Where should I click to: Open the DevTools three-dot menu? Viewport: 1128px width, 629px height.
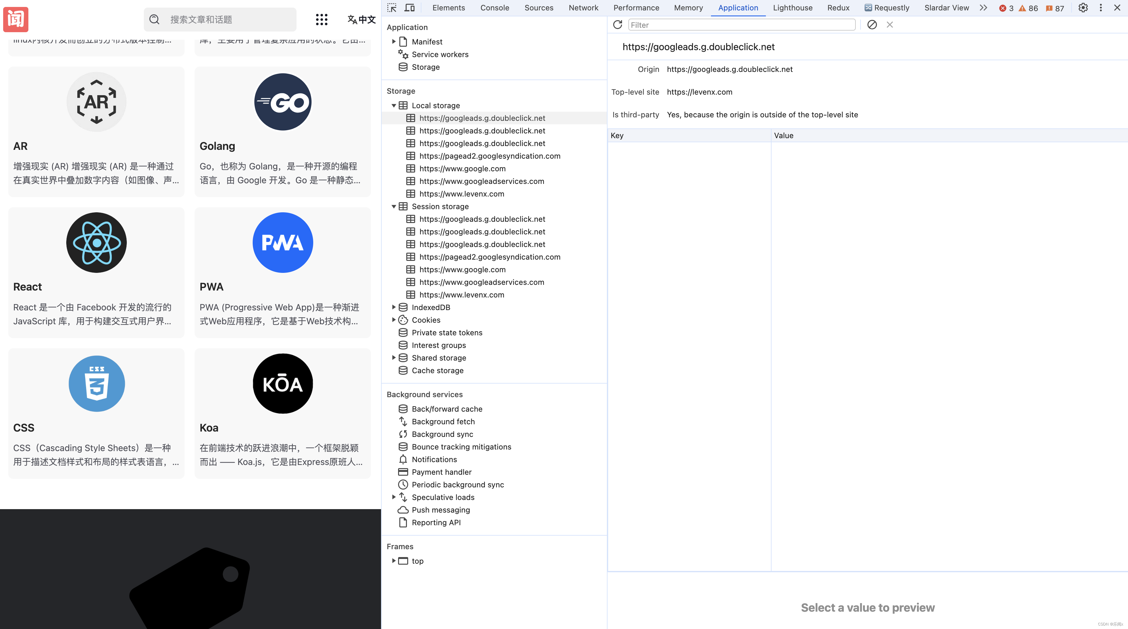point(1101,8)
